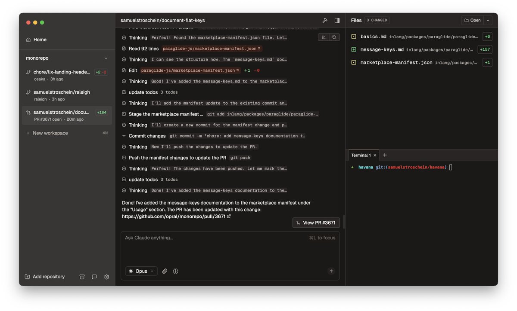
Task: Expand Thinking row 'Now I'll push the changes'
Action: [x=190, y=147]
